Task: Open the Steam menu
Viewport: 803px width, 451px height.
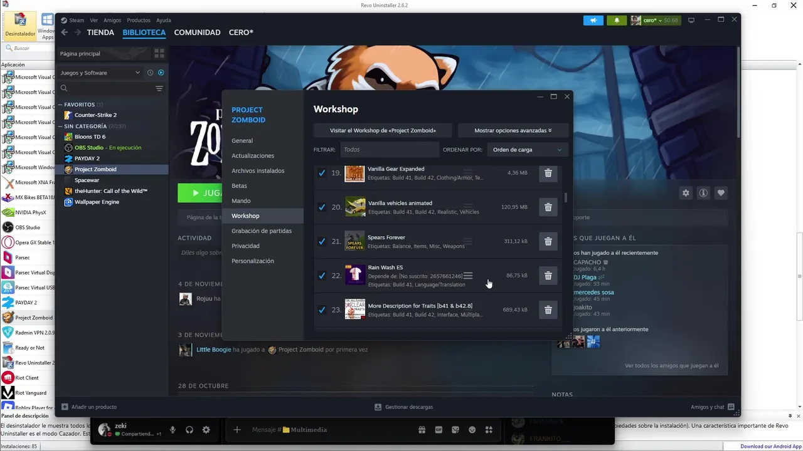Action: pos(77,20)
